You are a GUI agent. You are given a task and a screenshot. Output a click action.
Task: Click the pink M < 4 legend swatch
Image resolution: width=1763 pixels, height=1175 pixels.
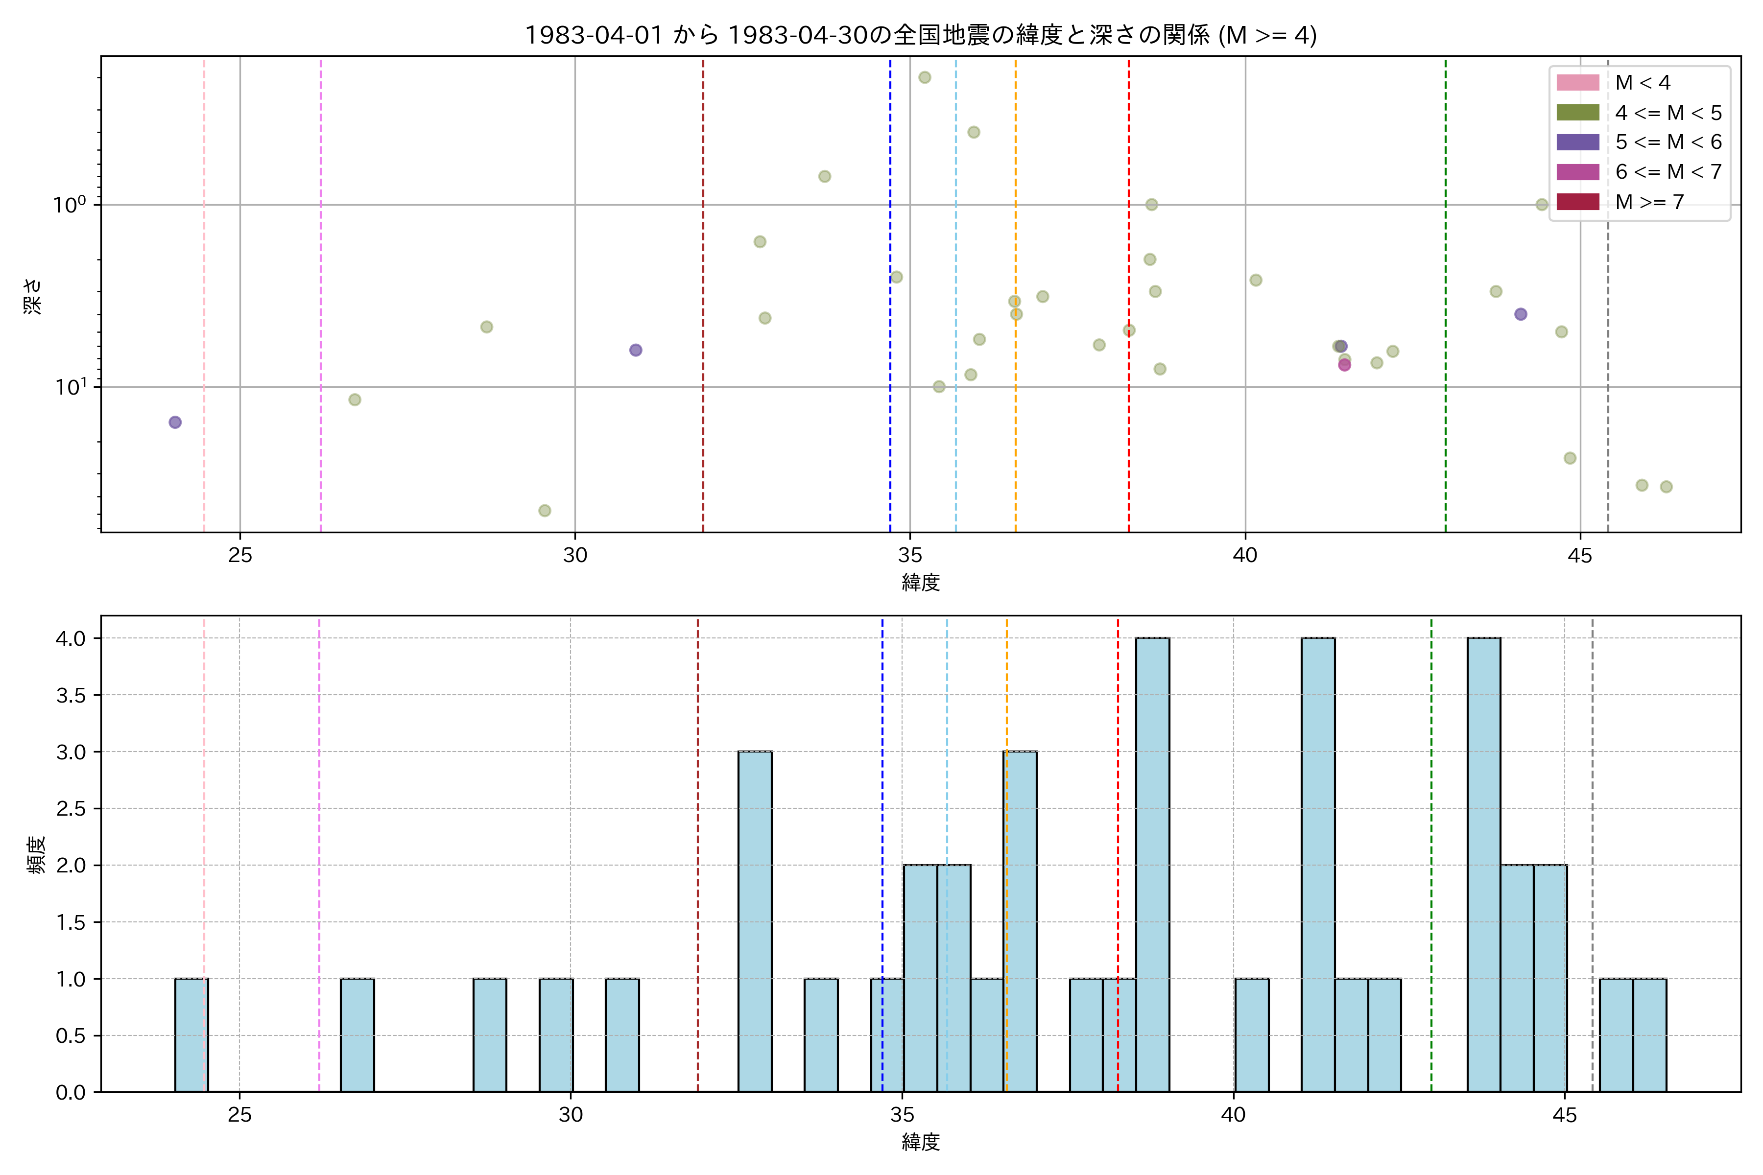point(1577,82)
